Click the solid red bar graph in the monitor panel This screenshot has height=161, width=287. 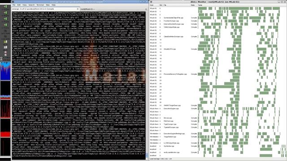(5, 128)
